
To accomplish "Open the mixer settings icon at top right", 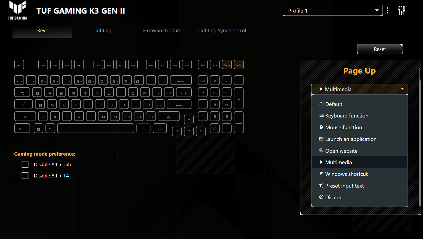I will 401,11.
